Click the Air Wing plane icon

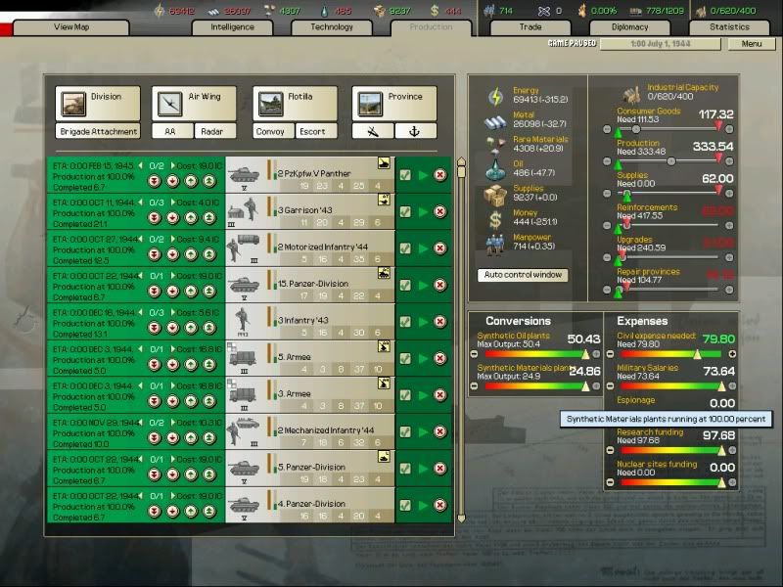(168, 102)
